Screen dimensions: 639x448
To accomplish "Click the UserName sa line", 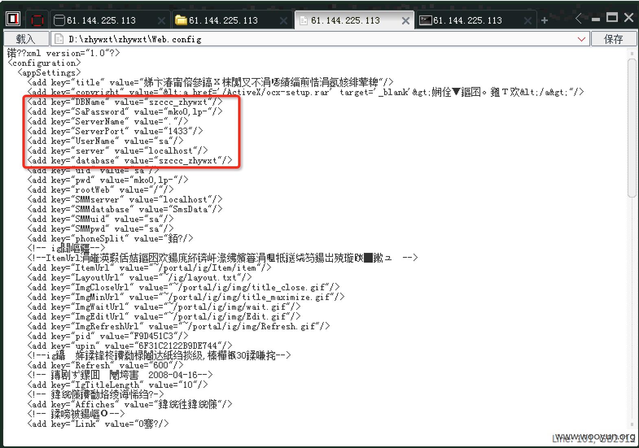I will (105, 141).
